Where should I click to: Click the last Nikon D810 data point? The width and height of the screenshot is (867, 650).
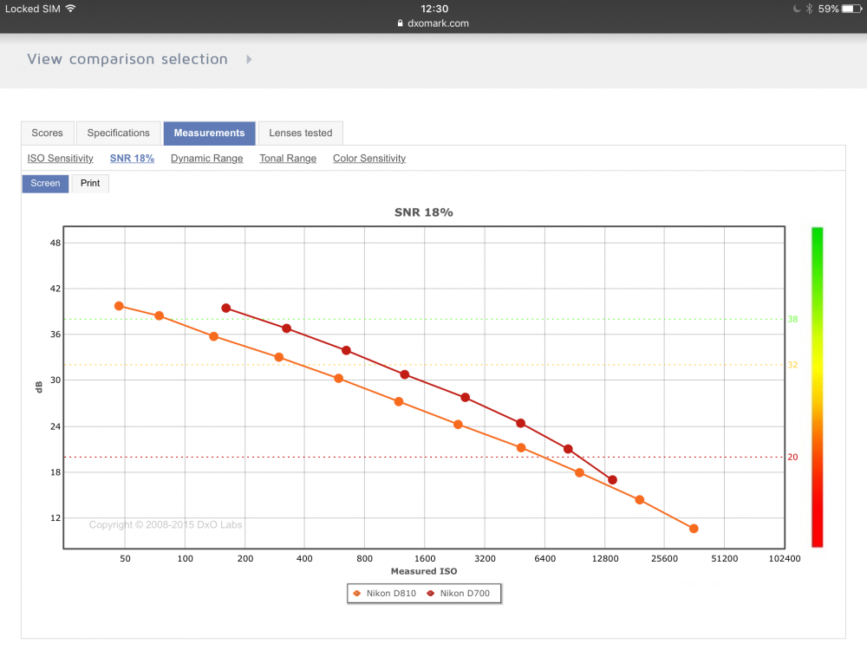click(694, 529)
